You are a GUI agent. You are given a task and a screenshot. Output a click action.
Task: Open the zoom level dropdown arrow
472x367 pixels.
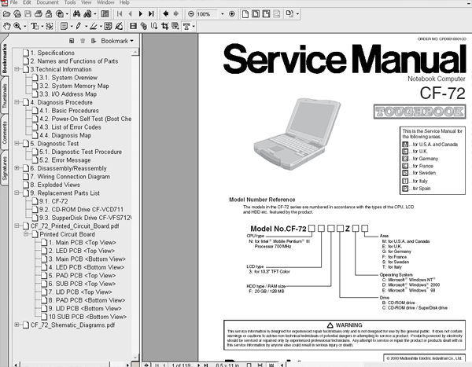click(x=222, y=14)
